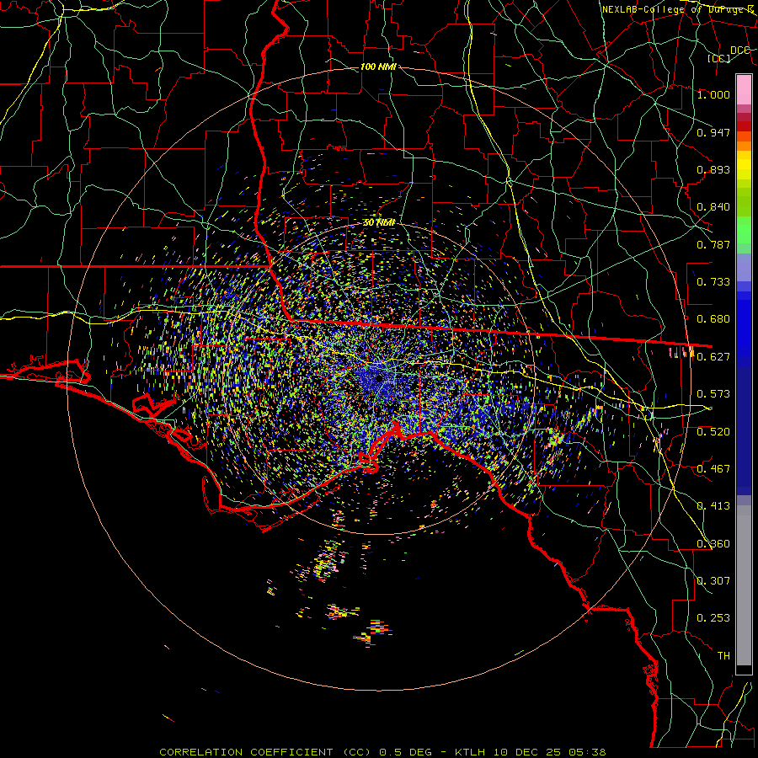
Task: Pick the lavender color bar segment
Action: click(744, 267)
